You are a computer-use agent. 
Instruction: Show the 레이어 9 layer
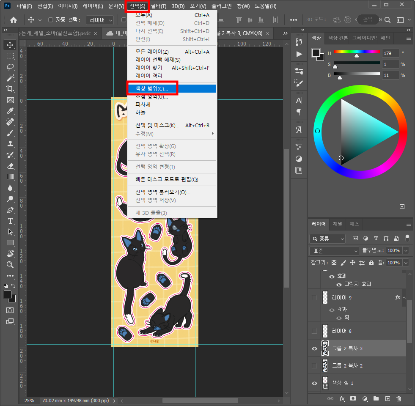[x=314, y=298]
